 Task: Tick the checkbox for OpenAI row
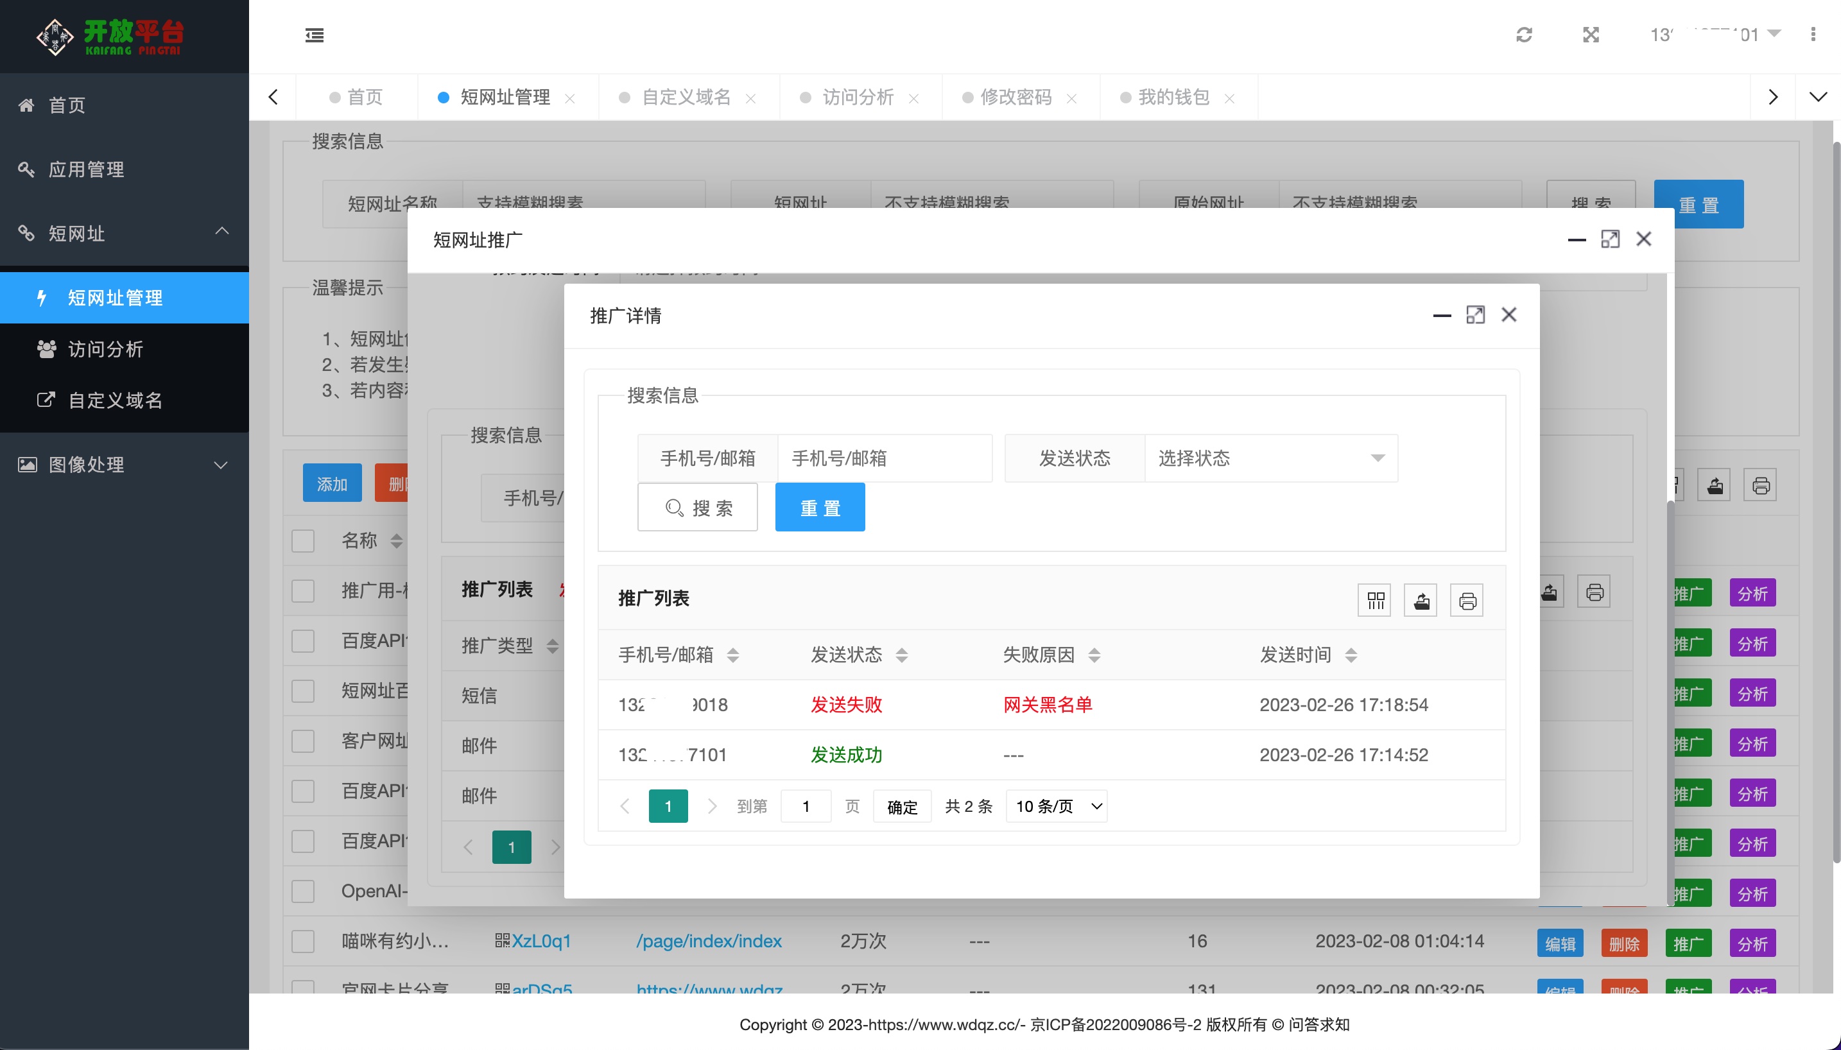pyautogui.click(x=303, y=891)
